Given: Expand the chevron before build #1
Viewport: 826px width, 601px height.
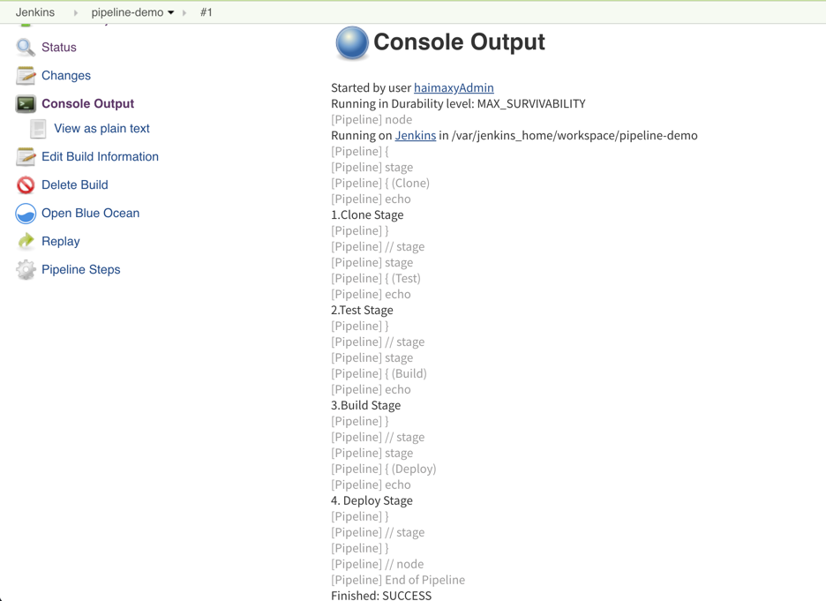Looking at the screenshot, I should (184, 13).
